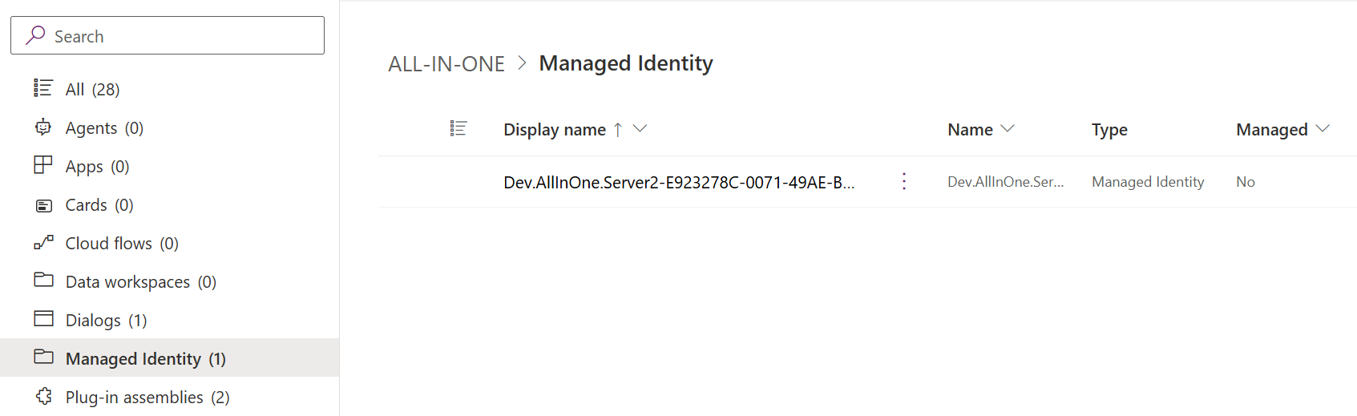This screenshot has width=1357, height=416.
Task: Select All (28) in sidebar
Action: coord(93,89)
